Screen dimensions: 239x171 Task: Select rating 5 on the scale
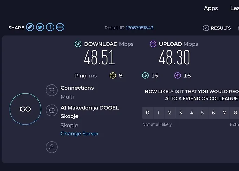(202, 113)
